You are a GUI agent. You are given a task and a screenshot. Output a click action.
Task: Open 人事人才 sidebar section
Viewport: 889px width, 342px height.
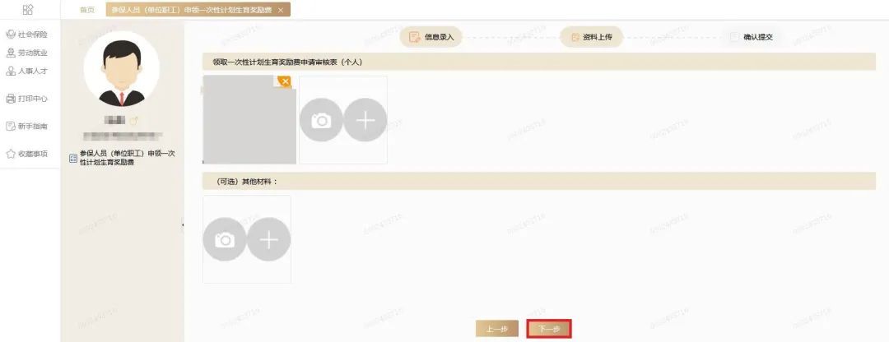[26, 72]
